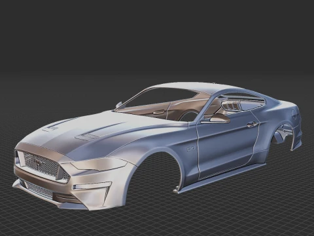
Task: Click the driver door handle on model
Action: pos(253,125)
